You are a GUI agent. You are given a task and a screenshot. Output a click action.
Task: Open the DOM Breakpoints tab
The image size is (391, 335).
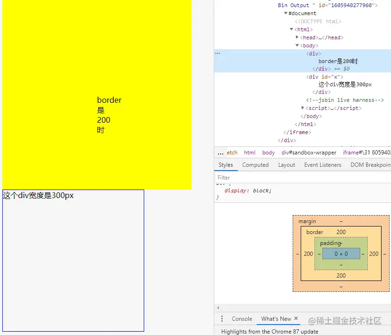pos(371,165)
